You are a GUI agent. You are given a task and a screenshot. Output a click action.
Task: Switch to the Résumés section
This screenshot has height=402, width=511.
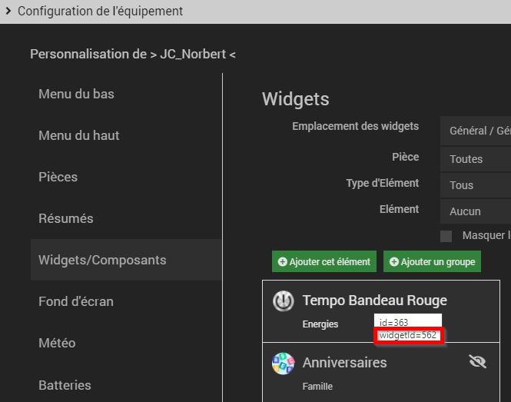pyautogui.click(x=66, y=218)
